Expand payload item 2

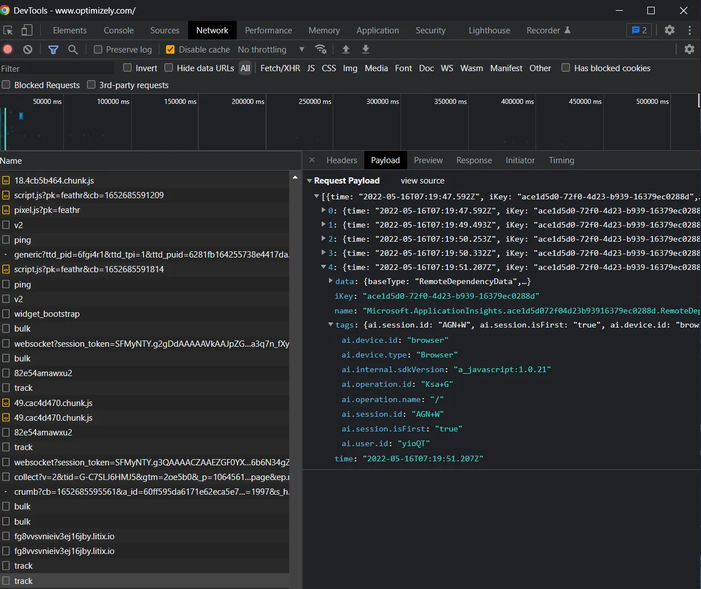click(324, 238)
